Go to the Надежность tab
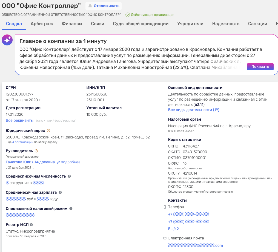Screen dimensions: 278x252 [x=226, y=24]
